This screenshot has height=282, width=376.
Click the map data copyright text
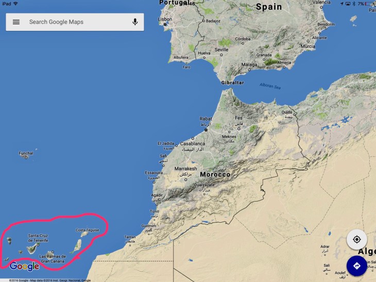point(50,280)
